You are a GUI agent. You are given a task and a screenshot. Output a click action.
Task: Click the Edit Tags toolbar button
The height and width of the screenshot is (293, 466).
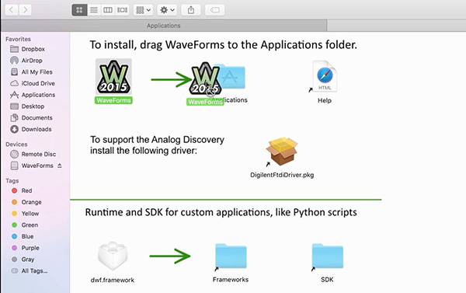214,10
